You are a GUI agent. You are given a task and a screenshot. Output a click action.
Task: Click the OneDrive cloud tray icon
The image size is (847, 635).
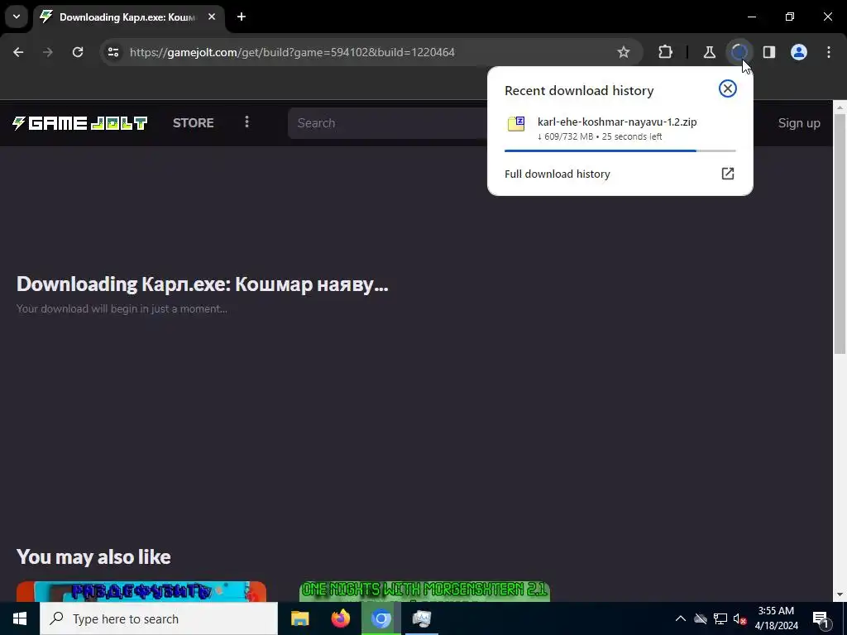click(x=701, y=618)
